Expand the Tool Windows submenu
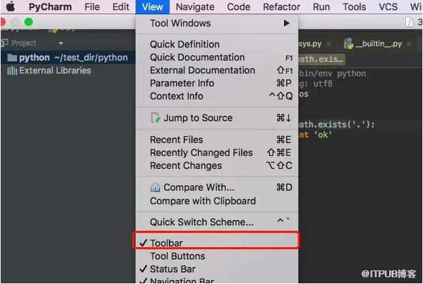 tap(217, 23)
